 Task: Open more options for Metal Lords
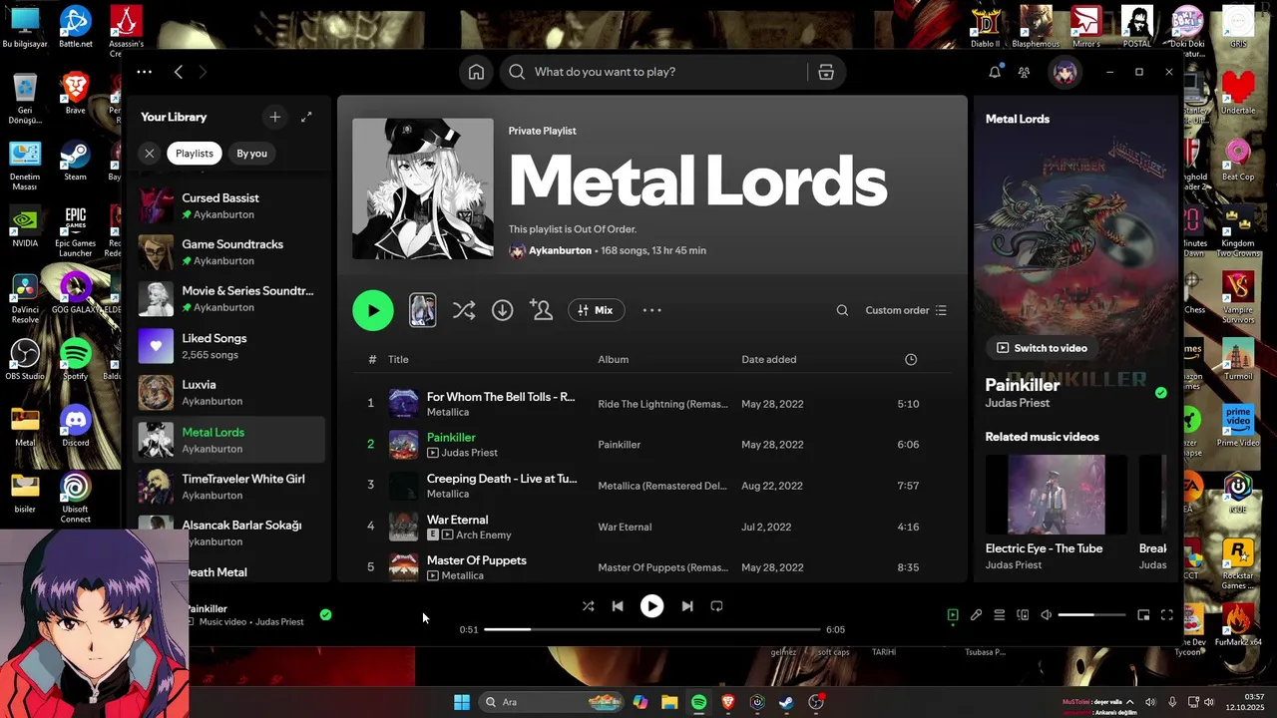(652, 310)
